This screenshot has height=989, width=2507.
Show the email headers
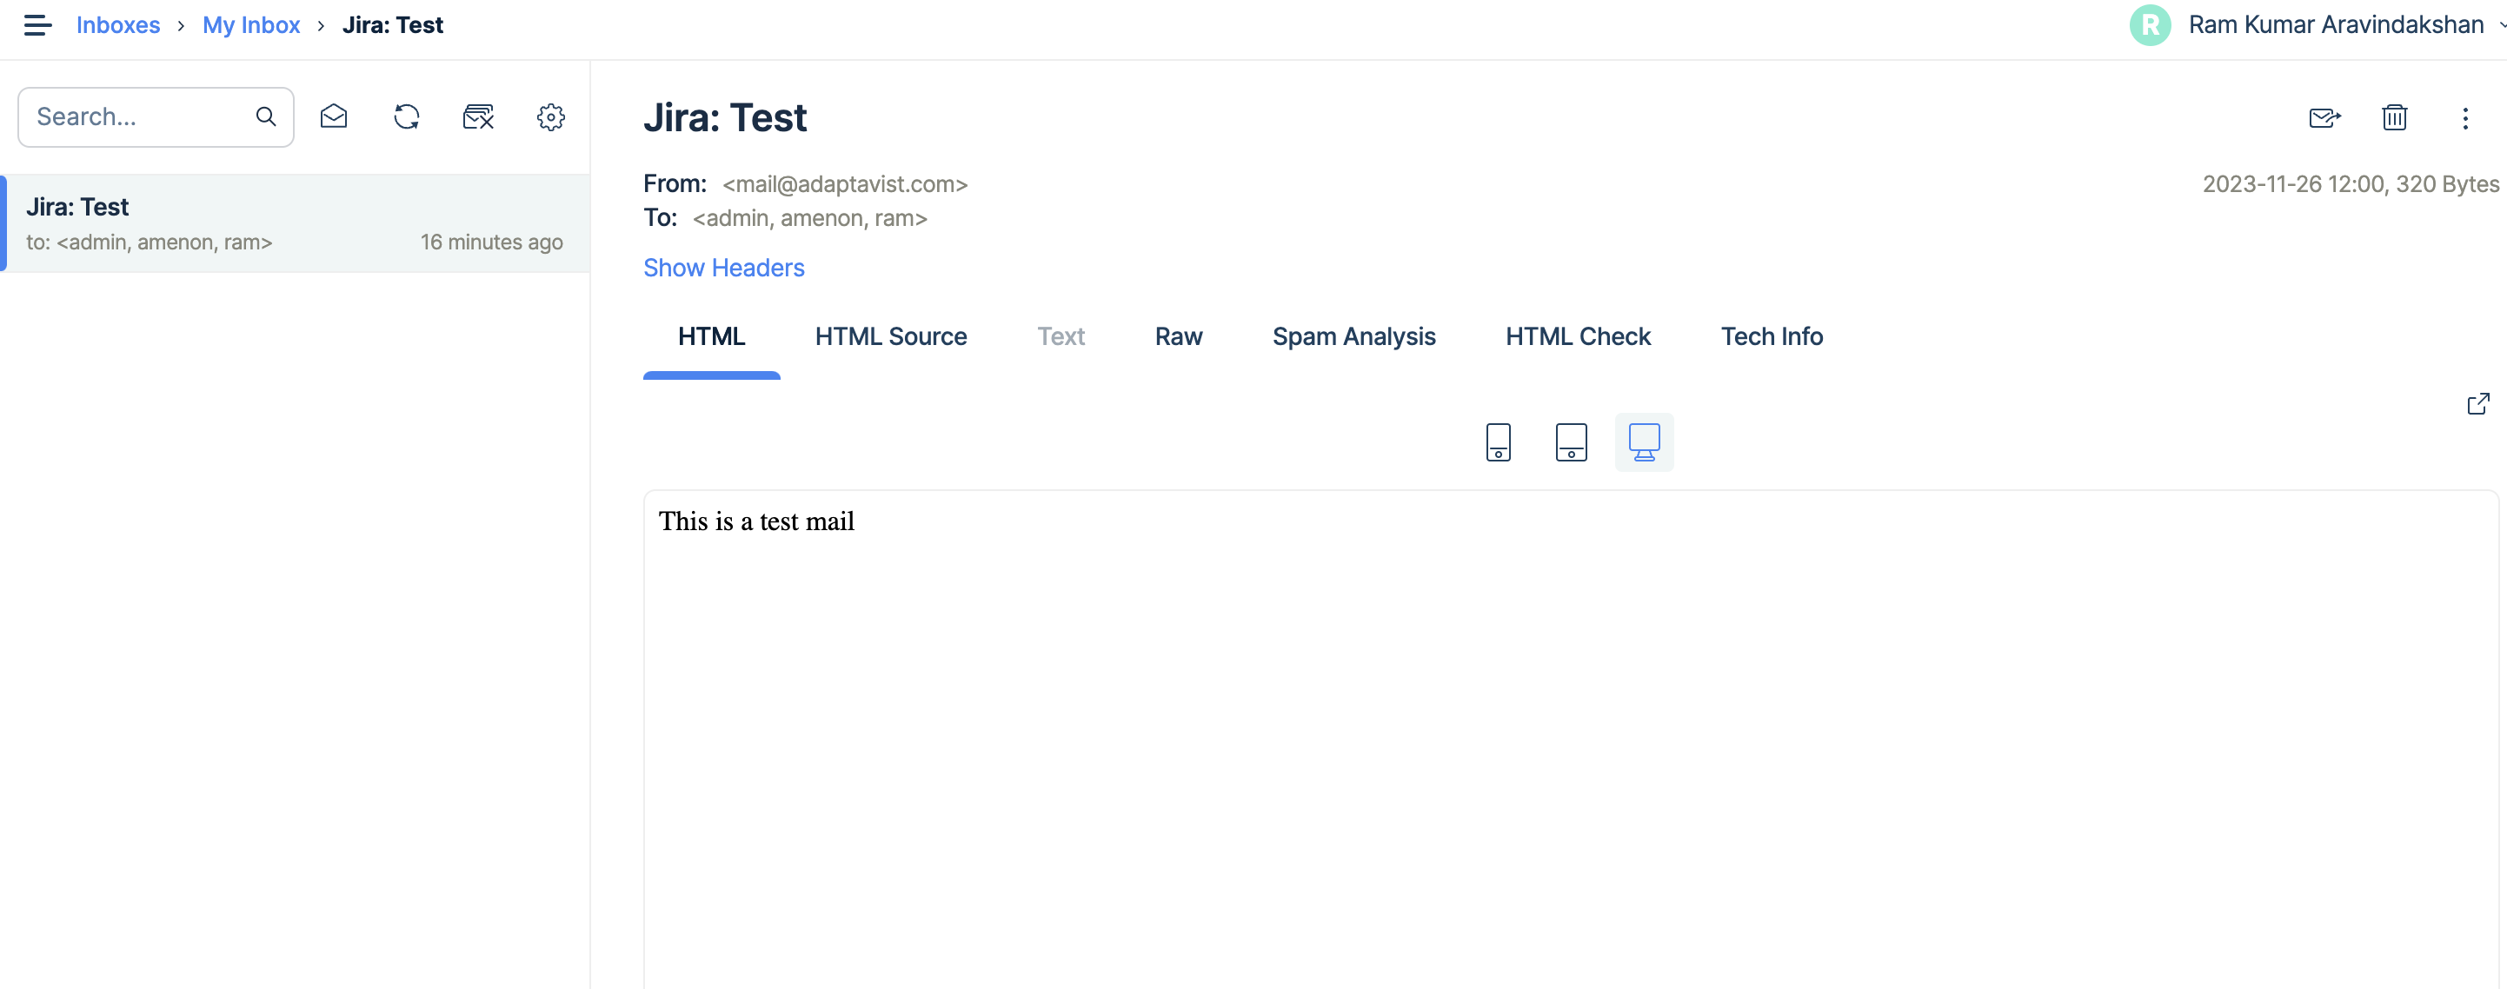coord(724,267)
